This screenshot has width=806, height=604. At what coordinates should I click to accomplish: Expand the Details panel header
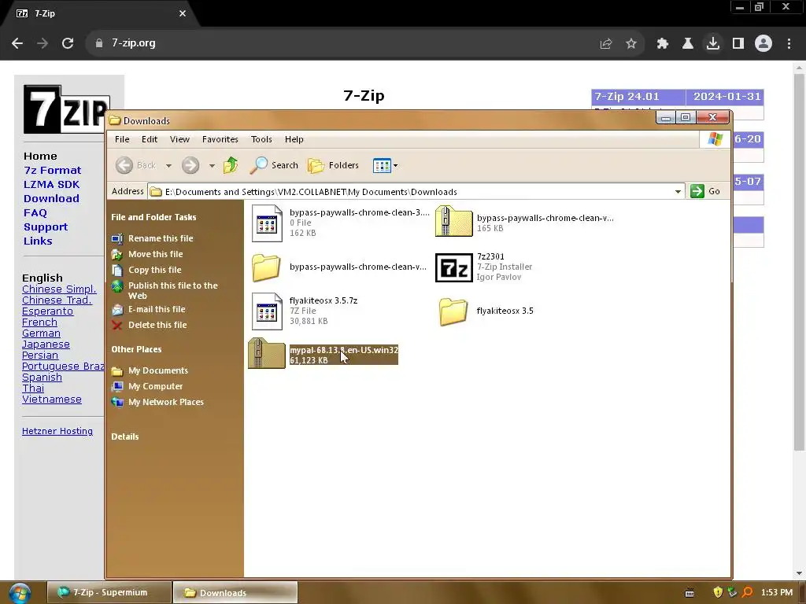coord(125,436)
